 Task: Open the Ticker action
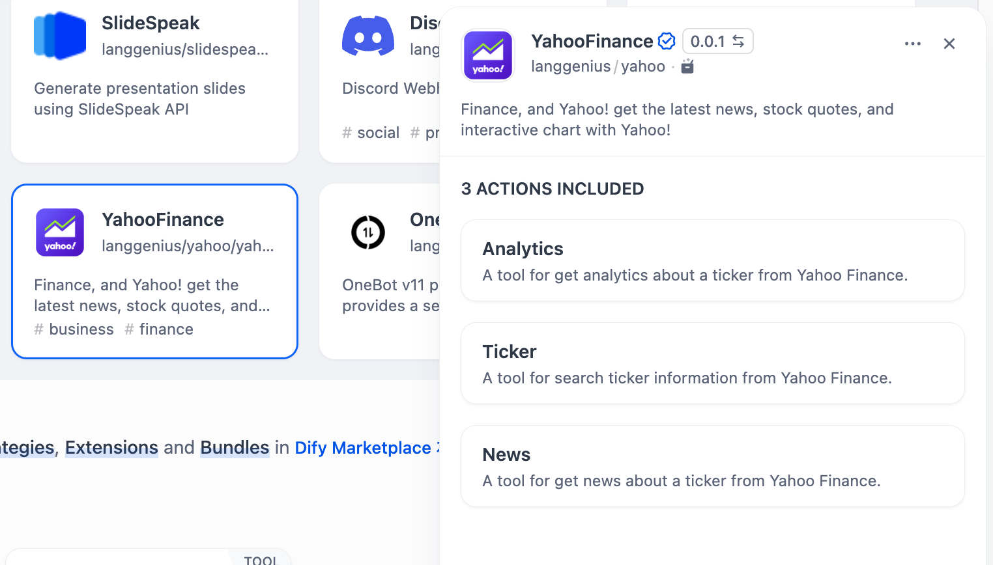712,363
